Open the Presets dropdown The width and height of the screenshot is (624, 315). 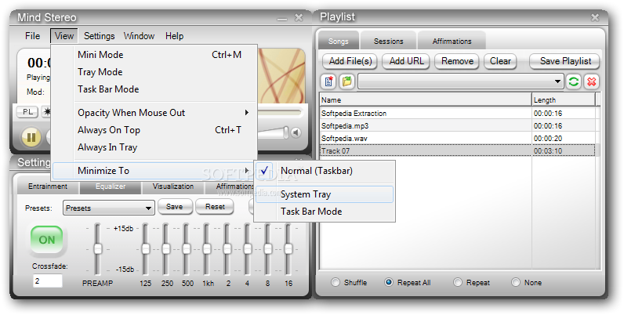click(109, 208)
